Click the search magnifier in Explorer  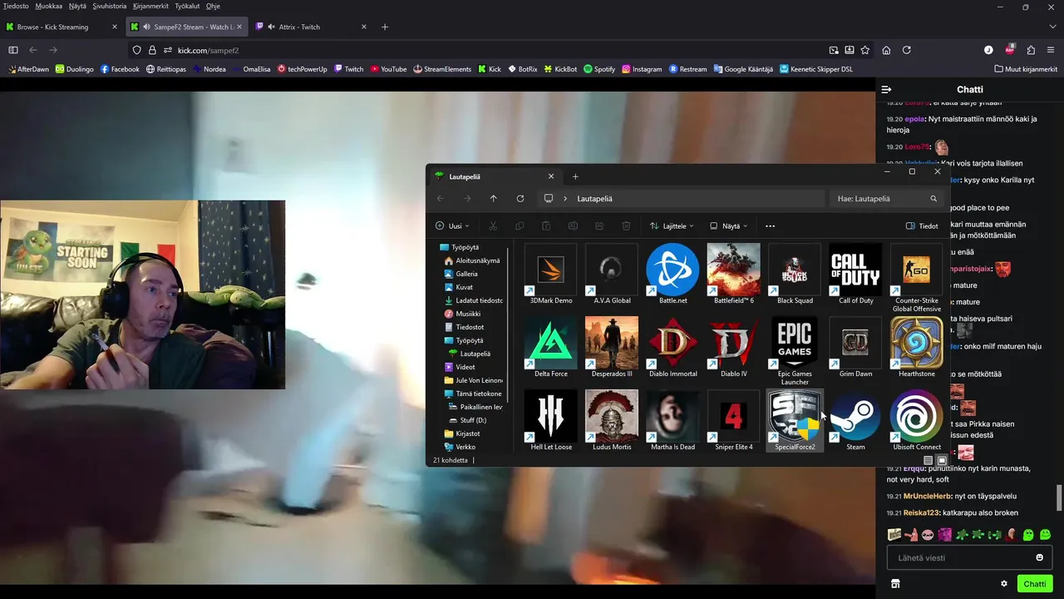pyautogui.click(x=933, y=199)
